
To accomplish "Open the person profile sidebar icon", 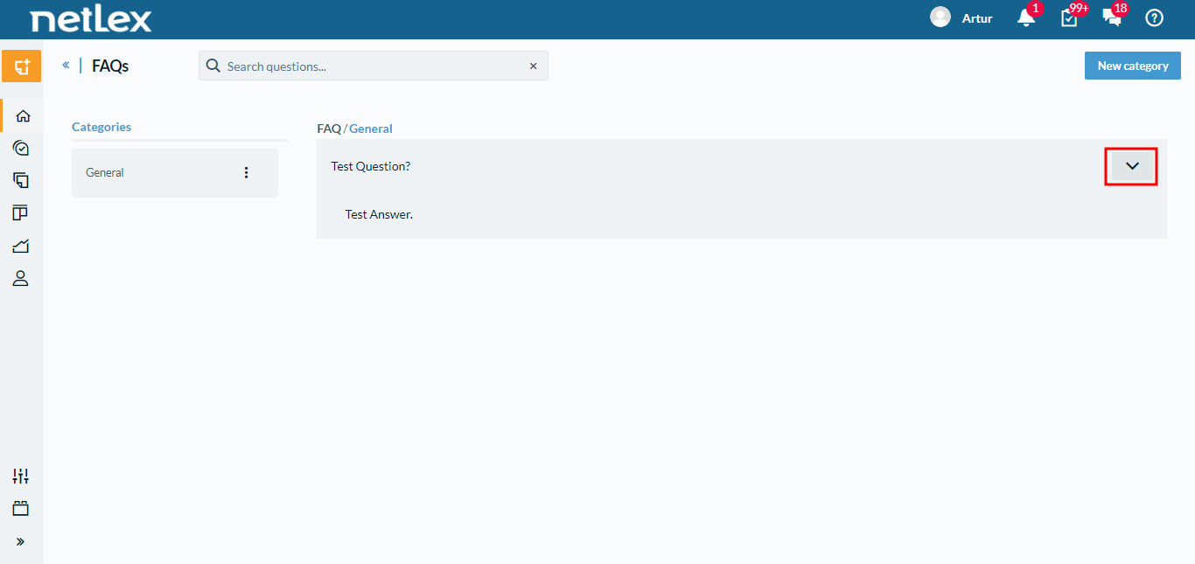I will tap(21, 279).
